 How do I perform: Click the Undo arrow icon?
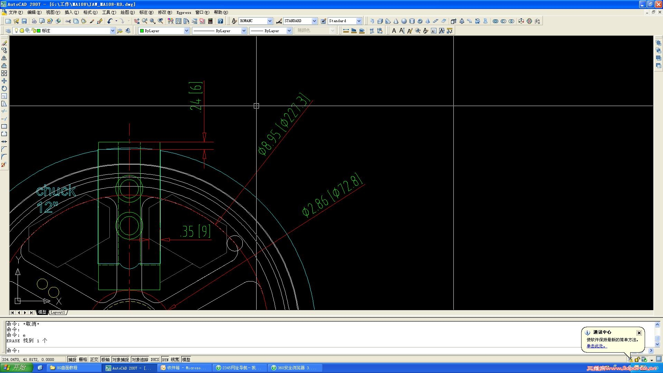pos(109,21)
